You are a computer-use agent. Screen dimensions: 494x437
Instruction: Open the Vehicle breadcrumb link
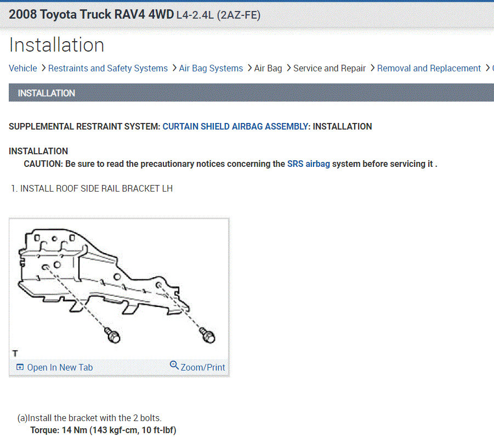coord(22,68)
